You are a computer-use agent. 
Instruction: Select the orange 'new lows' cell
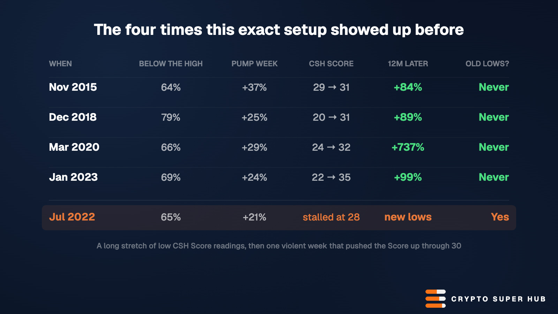[408, 217]
